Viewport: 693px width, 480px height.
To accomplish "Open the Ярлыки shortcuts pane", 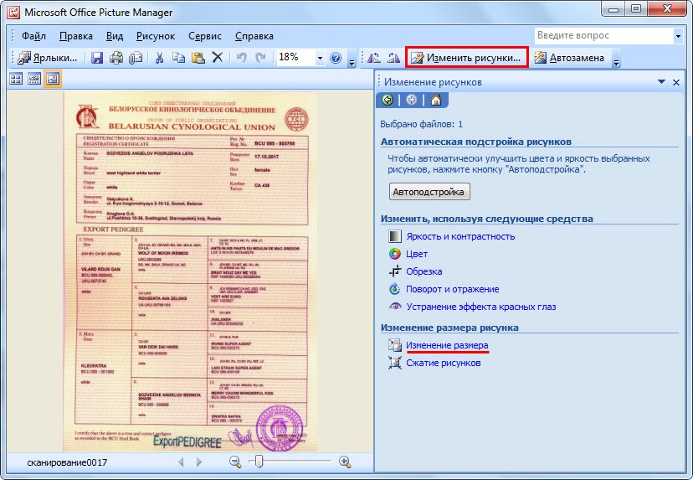I will click(x=48, y=58).
